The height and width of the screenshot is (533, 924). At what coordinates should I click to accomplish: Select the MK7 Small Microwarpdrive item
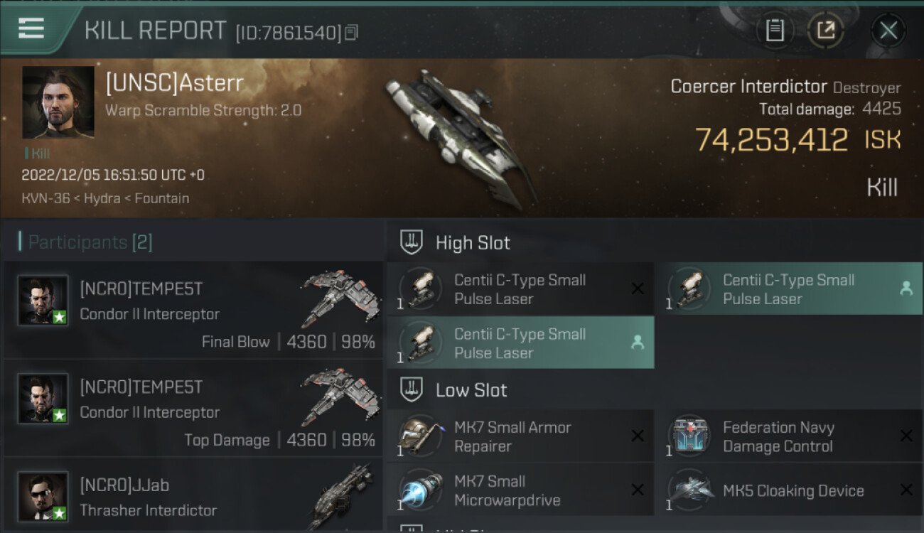click(520, 490)
